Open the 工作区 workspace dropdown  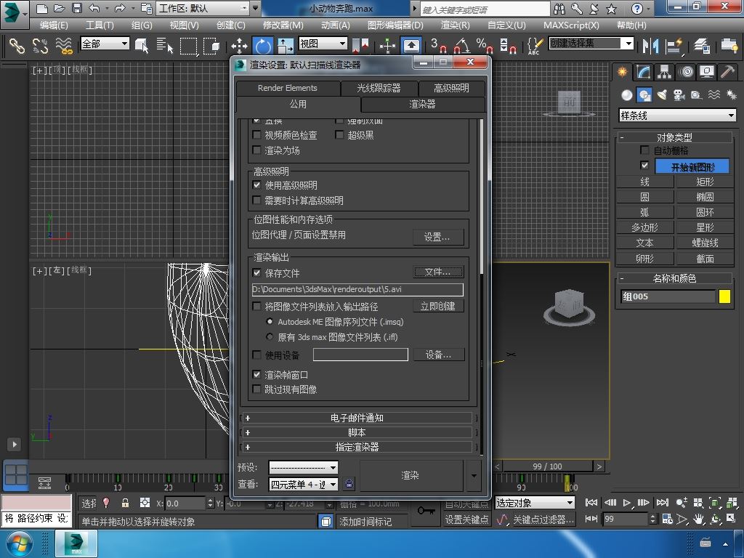[x=203, y=8]
